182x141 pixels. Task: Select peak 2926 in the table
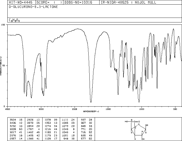[30, 120]
